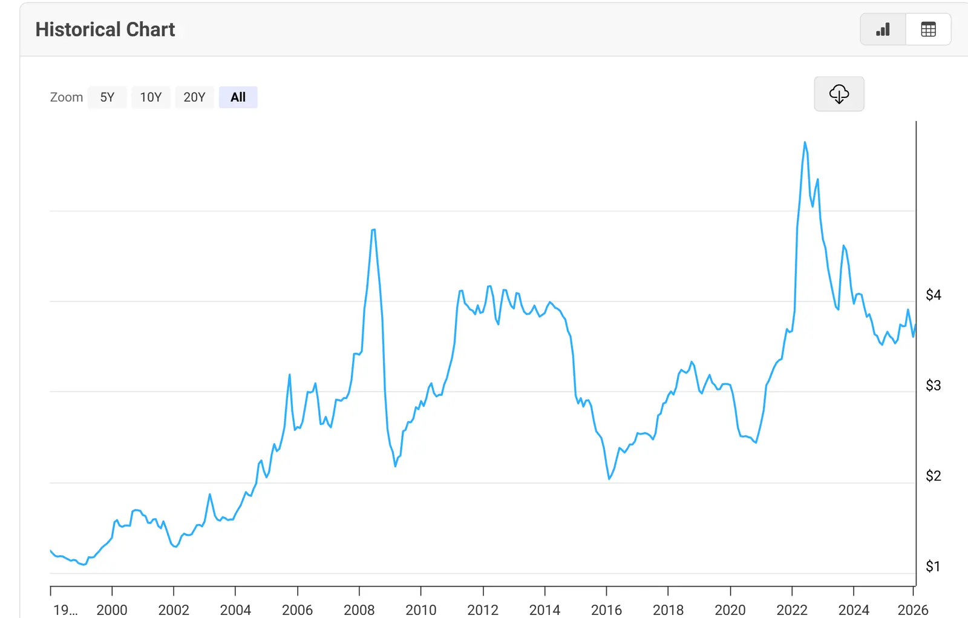Click the $4 axis label
Image resolution: width=968 pixels, height=618 pixels.
[934, 295]
